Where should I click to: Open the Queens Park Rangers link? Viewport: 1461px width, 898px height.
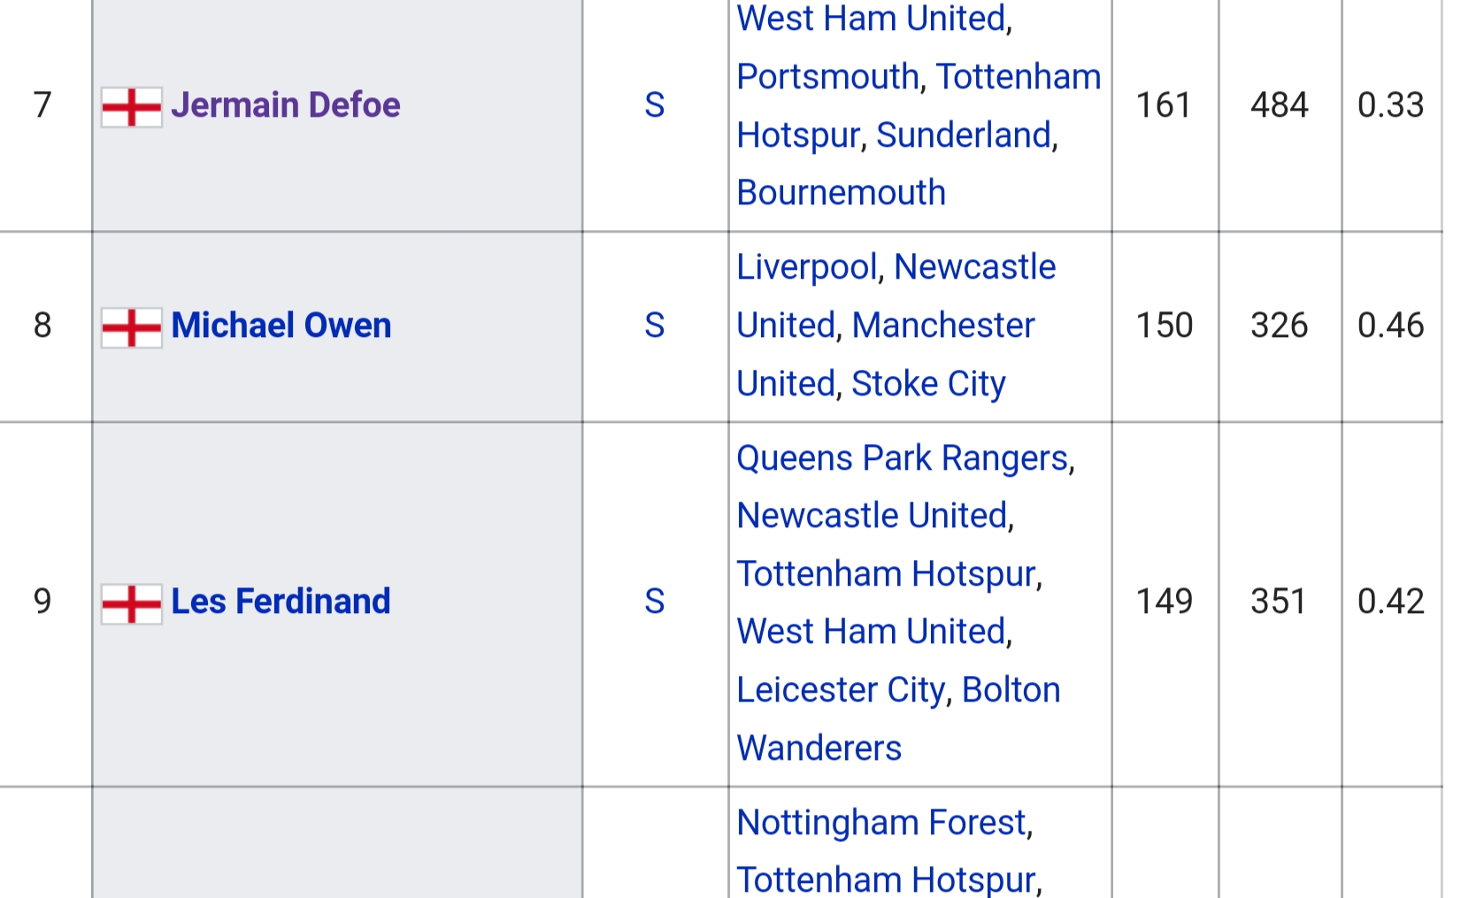coord(903,457)
